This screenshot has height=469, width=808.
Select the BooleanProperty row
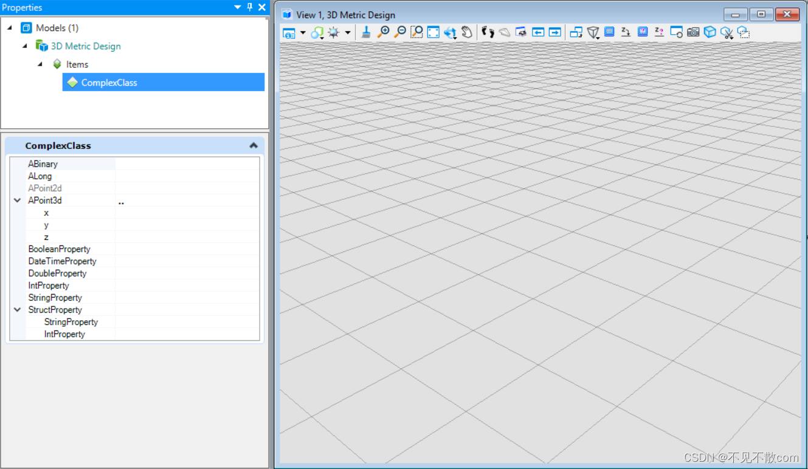pyautogui.click(x=135, y=249)
